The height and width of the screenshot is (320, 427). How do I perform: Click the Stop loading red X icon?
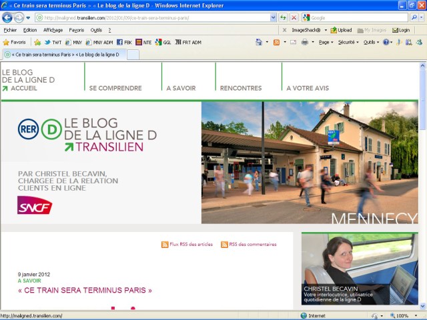[294, 17]
